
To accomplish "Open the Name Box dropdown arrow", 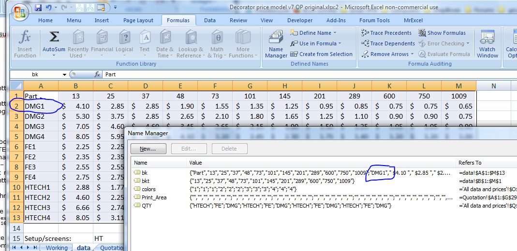I will coord(64,75).
